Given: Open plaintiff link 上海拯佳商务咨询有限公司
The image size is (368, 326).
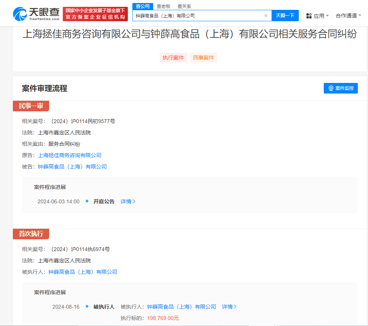Looking at the screenshot, I should [x=70, y=155].
